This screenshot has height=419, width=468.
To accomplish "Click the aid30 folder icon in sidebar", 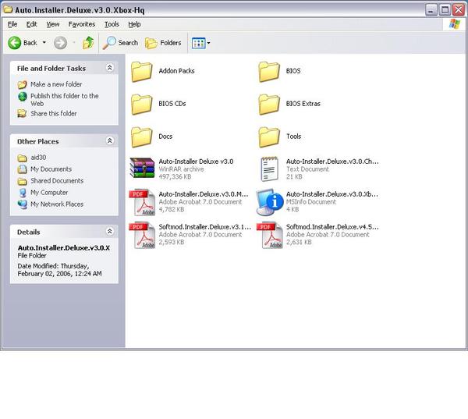I will pos(22,158).
